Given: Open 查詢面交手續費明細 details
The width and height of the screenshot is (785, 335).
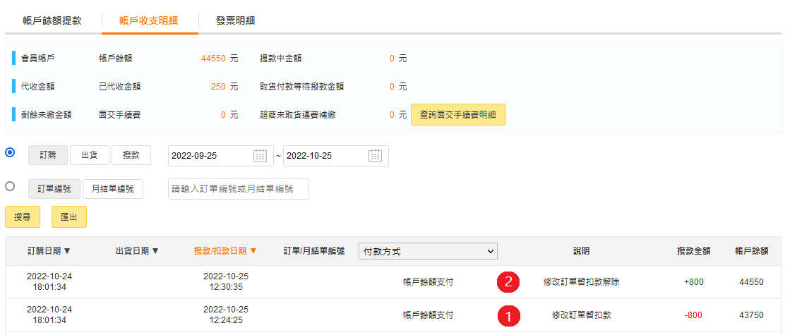Looking at the screenshot, I should [457, 114].
